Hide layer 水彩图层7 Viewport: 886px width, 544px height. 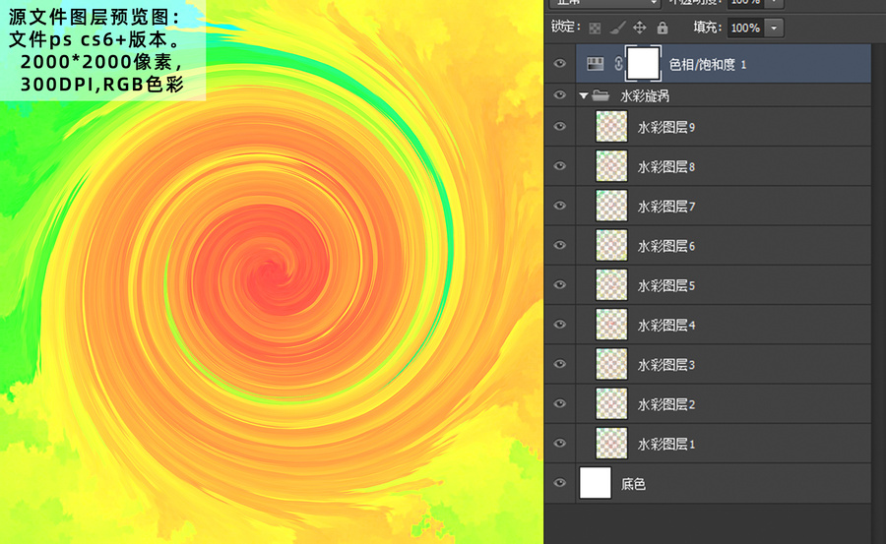tap(560, 206)
